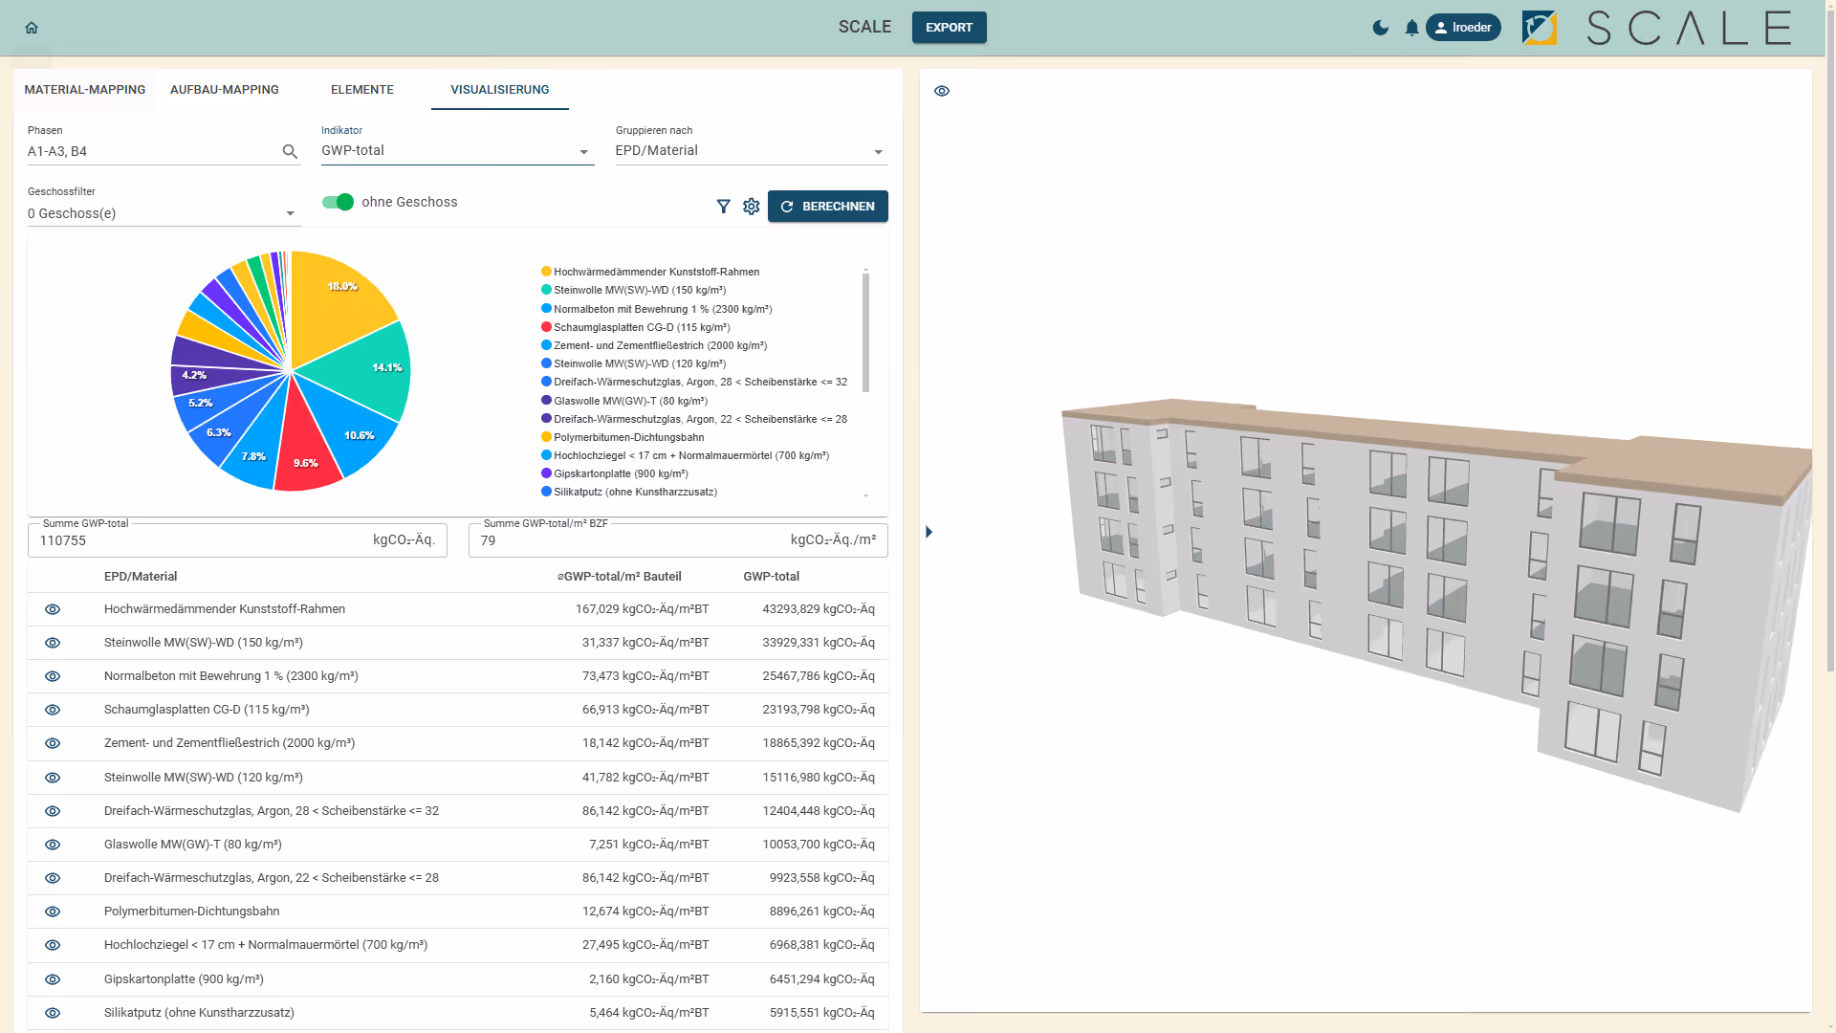The image size is (1836, 1033).
Task: Click search icon in Phasen field
Action: click(x=290, y=152)
